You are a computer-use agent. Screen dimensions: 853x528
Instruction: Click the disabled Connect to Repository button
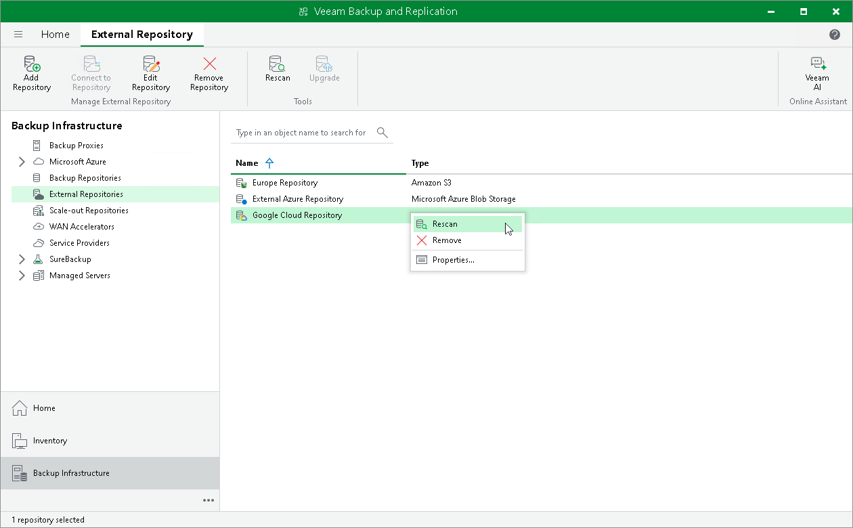click(91, 73)
